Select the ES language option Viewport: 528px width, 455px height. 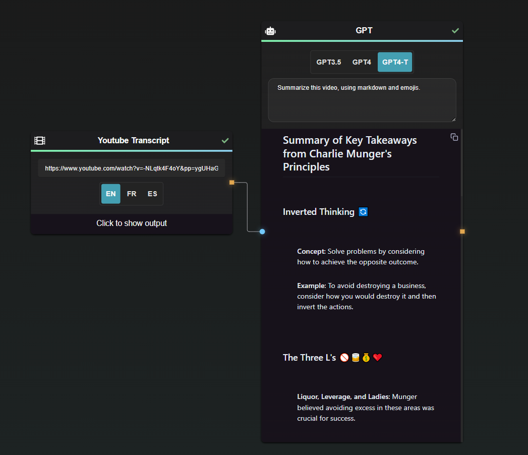[x=152, y=194]
